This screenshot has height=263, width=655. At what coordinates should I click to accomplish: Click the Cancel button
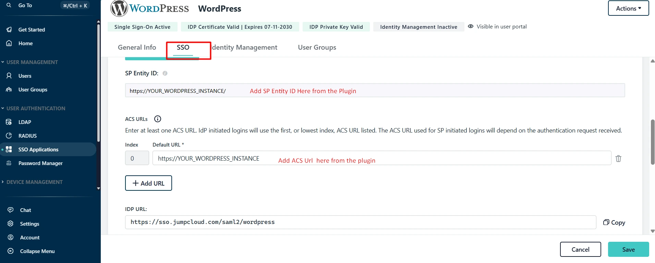580,249
